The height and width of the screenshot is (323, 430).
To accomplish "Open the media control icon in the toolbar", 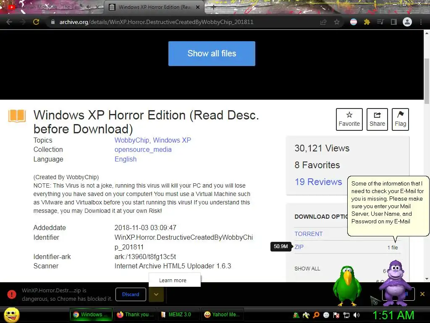I will [380, 22].
